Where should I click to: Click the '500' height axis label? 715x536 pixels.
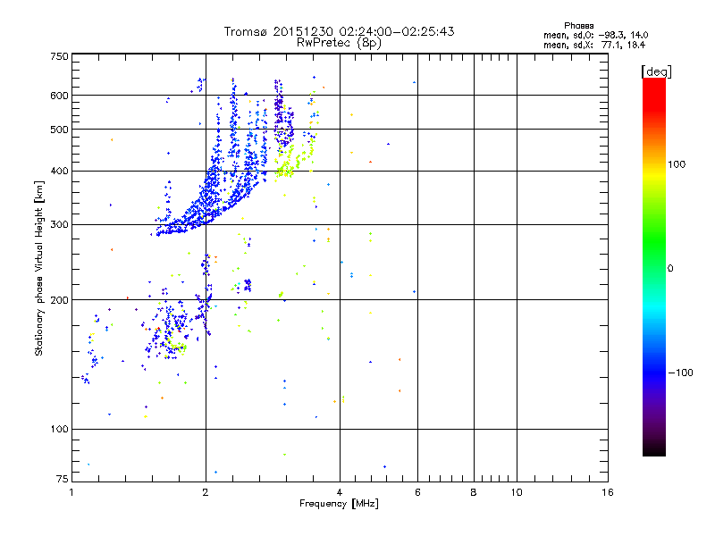click(x=59, y=130)
